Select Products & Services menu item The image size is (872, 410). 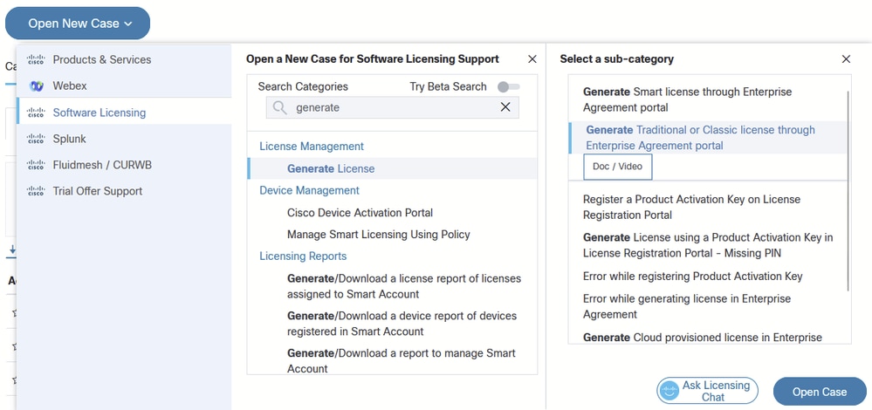pos(124,59)
